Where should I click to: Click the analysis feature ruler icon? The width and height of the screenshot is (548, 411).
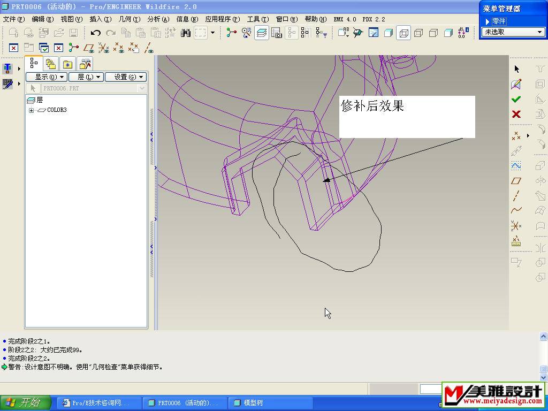pyautogui.click(x=516, y=241)
